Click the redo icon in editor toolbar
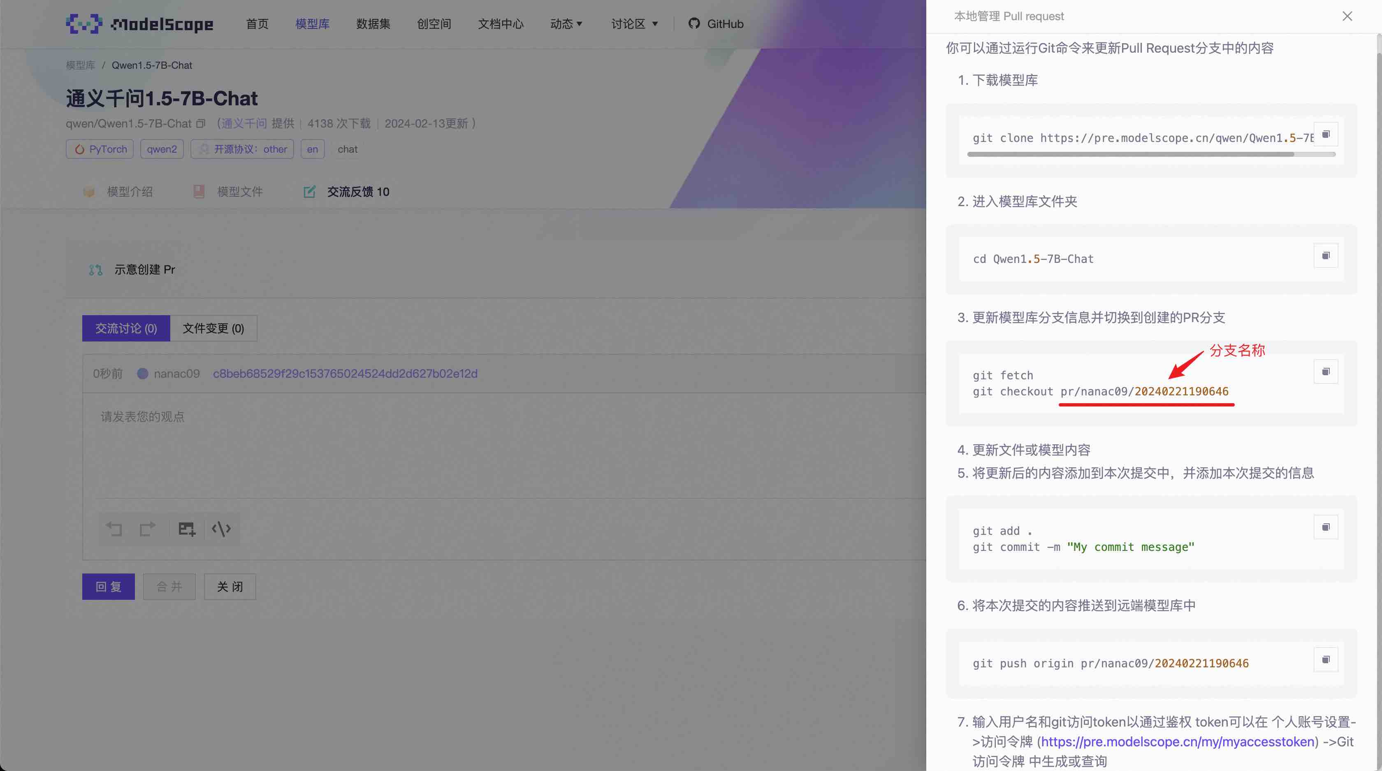 [148, 529]
